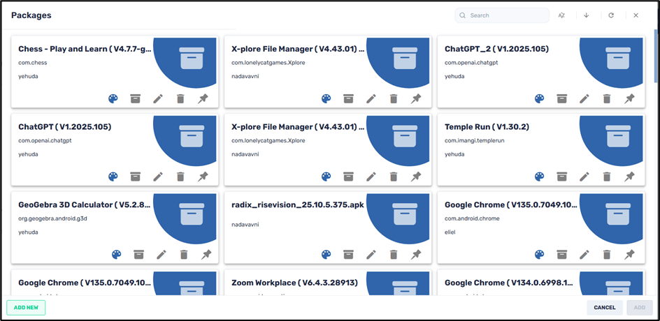Toggle sort direction down arrow
This screenshot has width=660, height=321.
pyautogui.click(x=586, y=15)
